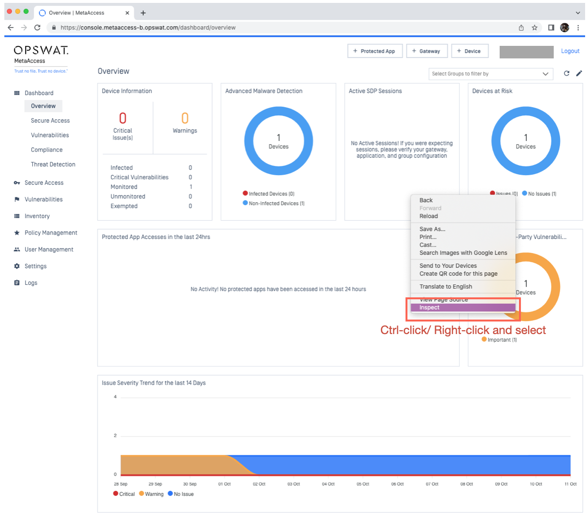Click Critical Vulnerabilities row label

tap(140, 178)
